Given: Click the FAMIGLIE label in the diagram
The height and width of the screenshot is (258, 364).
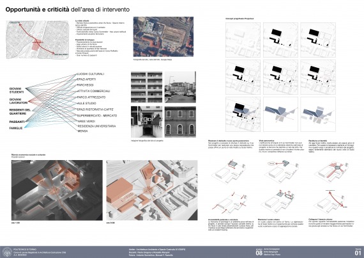Looking at the screenshot, I should pos(16,128).
